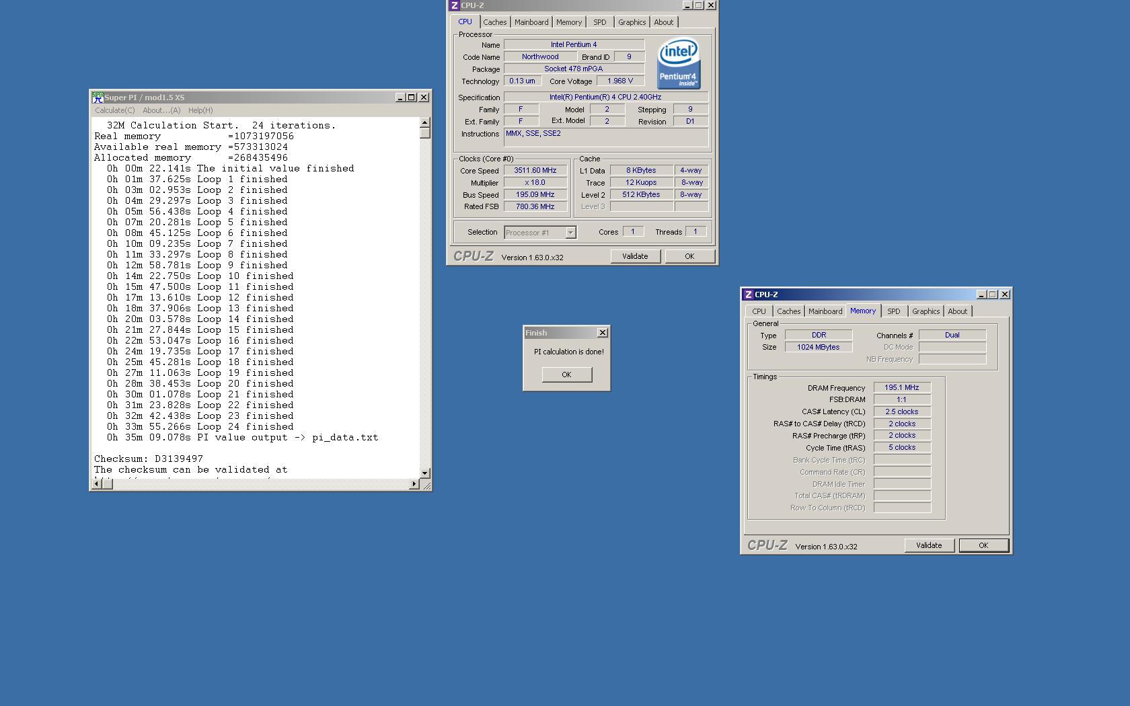
Task: Click the Super PI window resize grip
Action: [426, 485]
